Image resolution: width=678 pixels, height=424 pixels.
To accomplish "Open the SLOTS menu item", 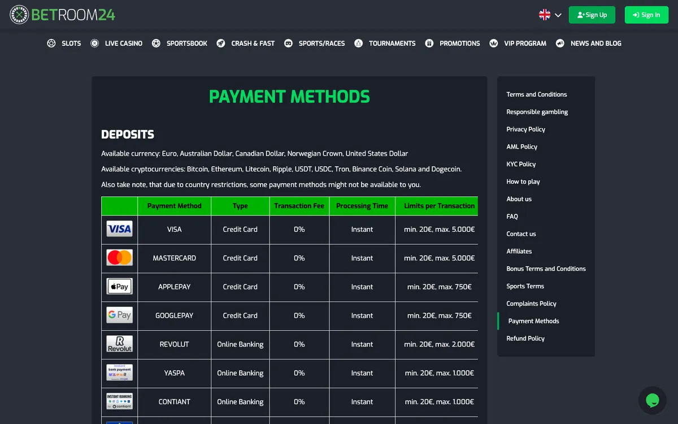I will (71, 44).
